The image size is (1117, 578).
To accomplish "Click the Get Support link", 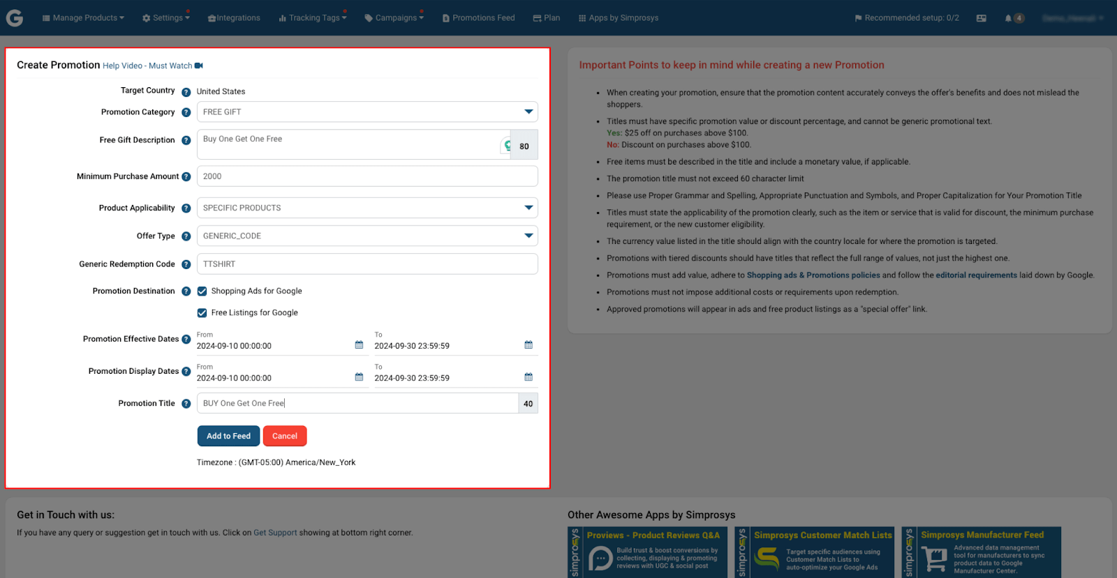I will pos(275,533).
